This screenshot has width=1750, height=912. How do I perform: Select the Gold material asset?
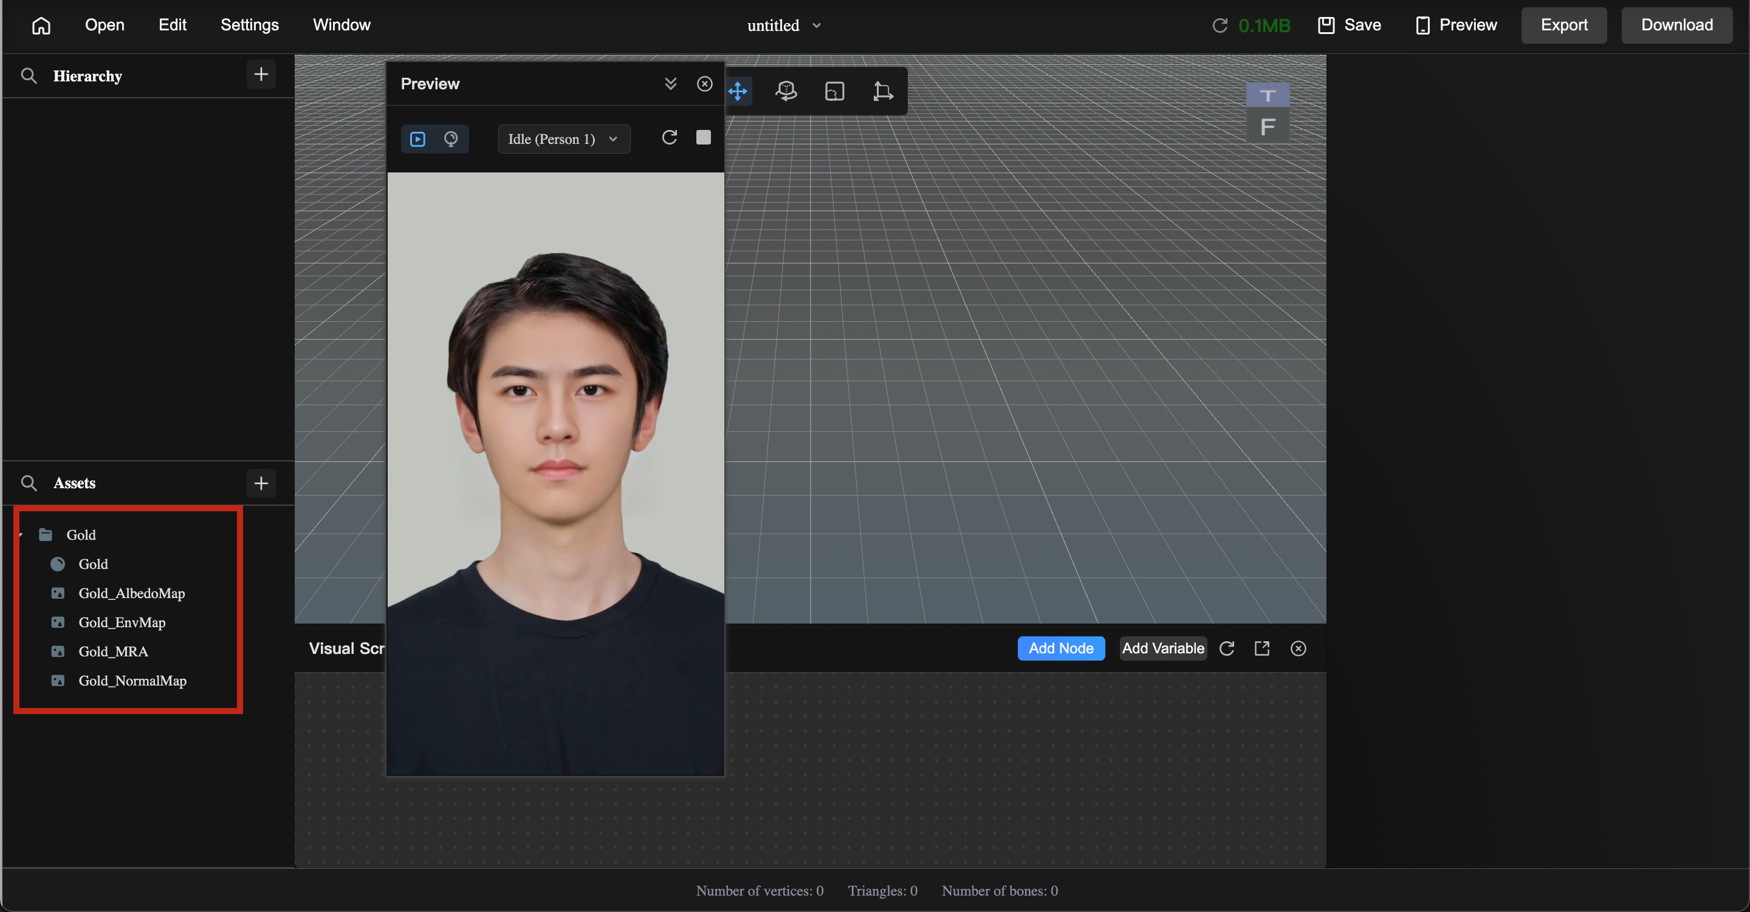[x=93, y=564]
